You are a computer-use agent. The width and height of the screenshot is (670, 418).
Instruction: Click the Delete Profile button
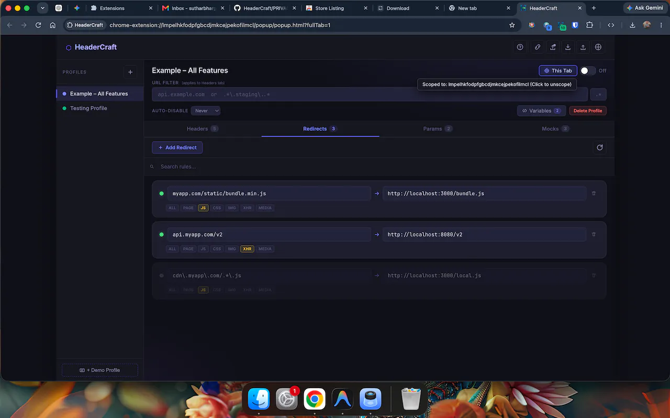click(x=588, y=111)
